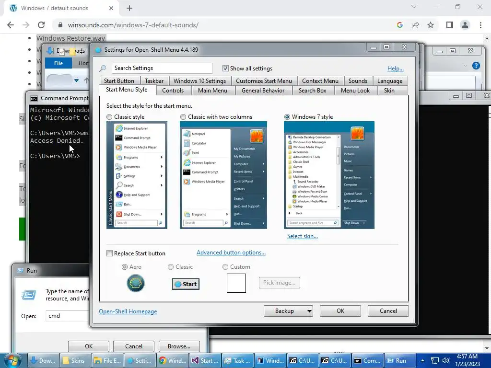
Task: Open the Start Button tab
Action: pos(119,80)
